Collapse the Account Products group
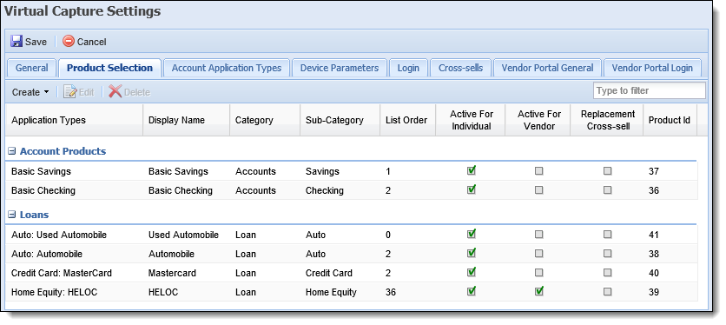This screenshot has height=325, width=726. pyautogui.click(x=12, y=151)
